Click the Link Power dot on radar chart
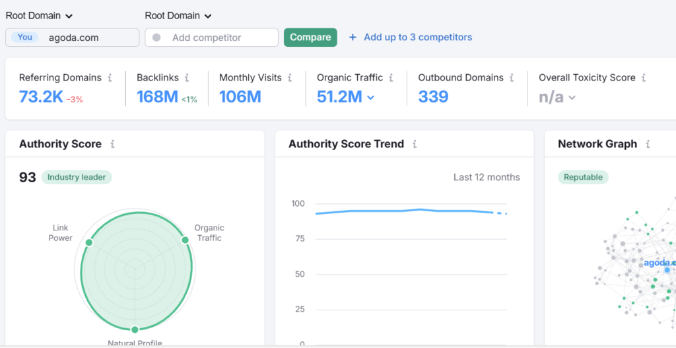The height and width of the screenshot is (348, 676). pos(89,242)
